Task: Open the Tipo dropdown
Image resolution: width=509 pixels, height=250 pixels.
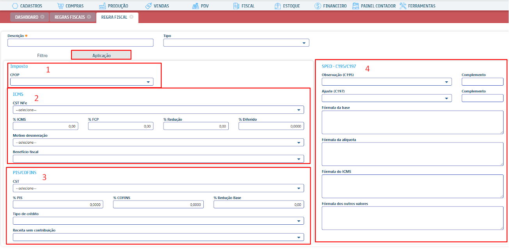Action: tap(236, 43)
